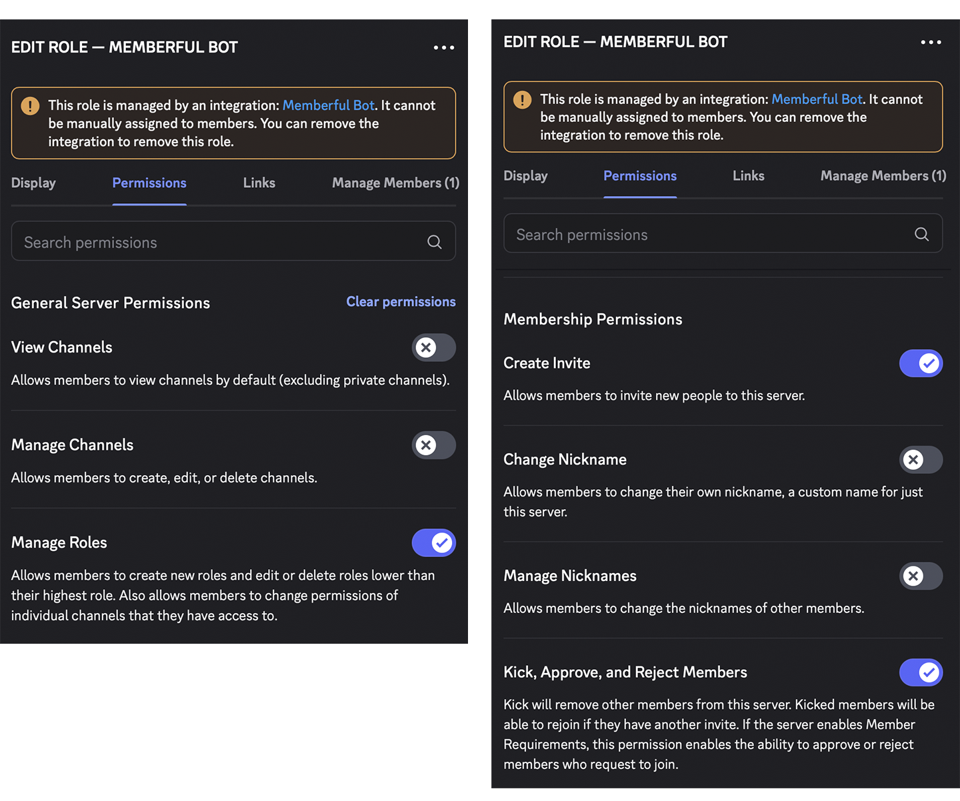The height and width of the screenshot is (801, 960).
Task: Open Links tab in left panel
Action: tap(259, 183)
